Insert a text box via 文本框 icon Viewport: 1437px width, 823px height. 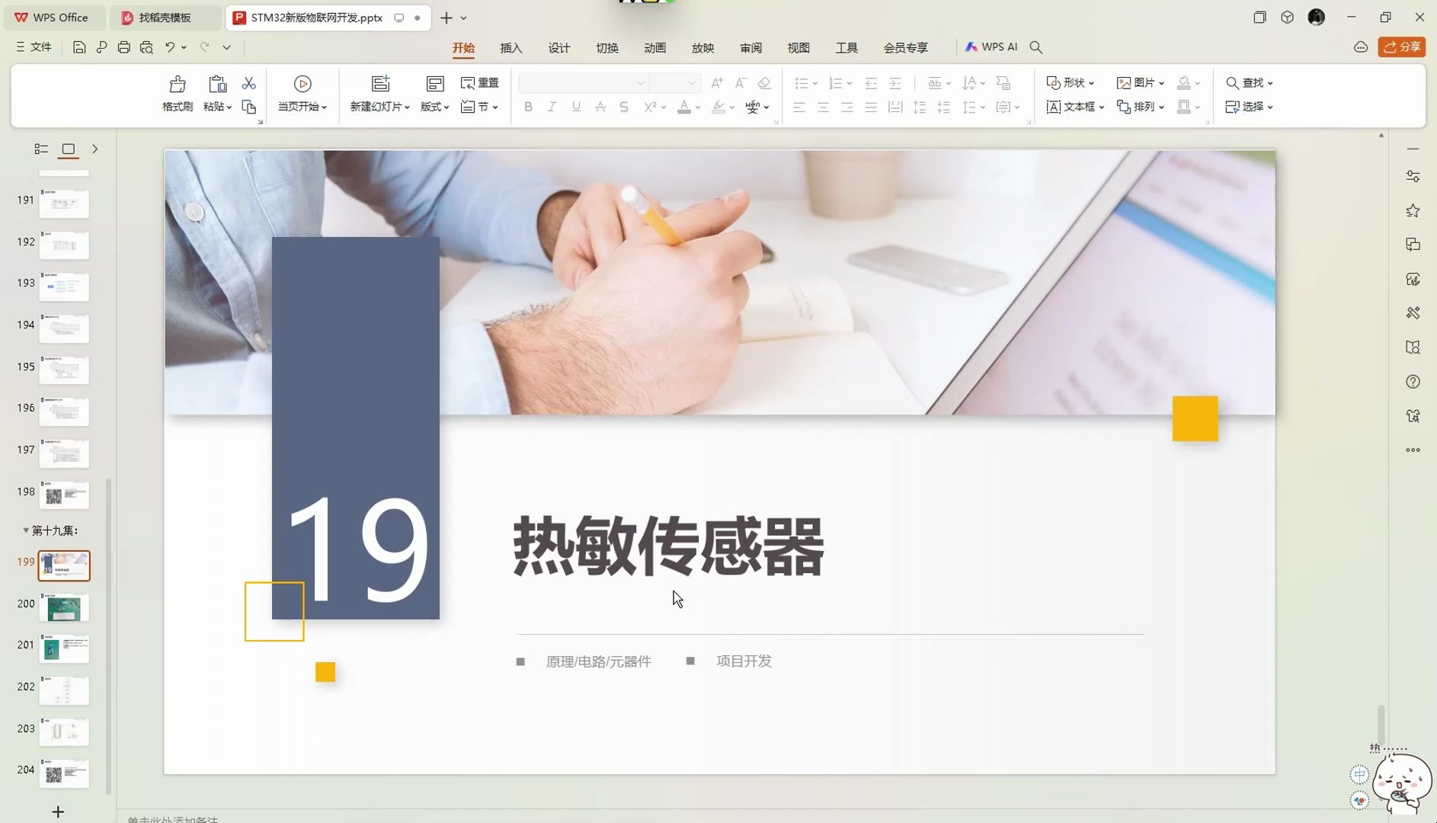click(1073, 107)
